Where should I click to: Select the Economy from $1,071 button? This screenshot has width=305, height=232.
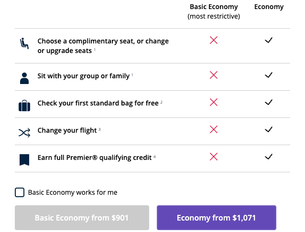click(x=217, y=218)
